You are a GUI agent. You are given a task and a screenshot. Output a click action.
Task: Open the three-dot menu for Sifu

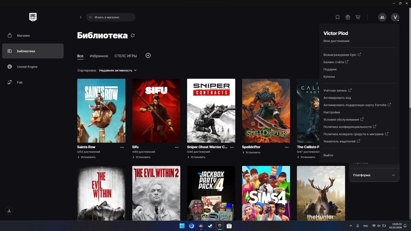click(177, 147)
